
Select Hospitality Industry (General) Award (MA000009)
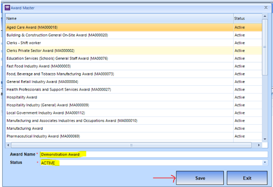[x=134, y=105]
